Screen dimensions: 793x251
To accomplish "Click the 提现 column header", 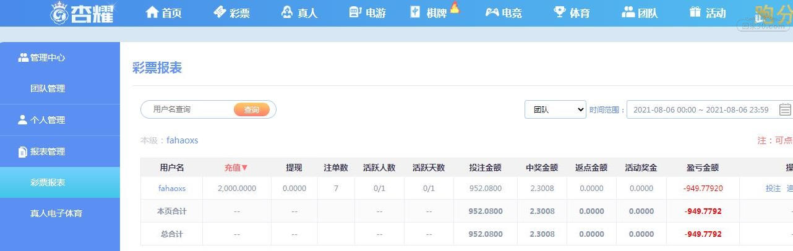I will 294,168.
